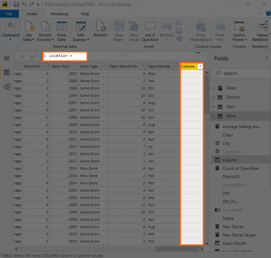Click the Undo arrow icon
The image size is (271, 258).
pyautogui.click(x=24, y=5)
